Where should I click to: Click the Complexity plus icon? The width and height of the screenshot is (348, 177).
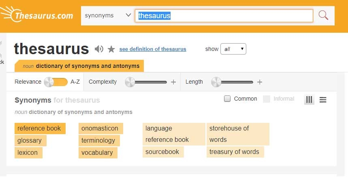(x=173, y=82)
